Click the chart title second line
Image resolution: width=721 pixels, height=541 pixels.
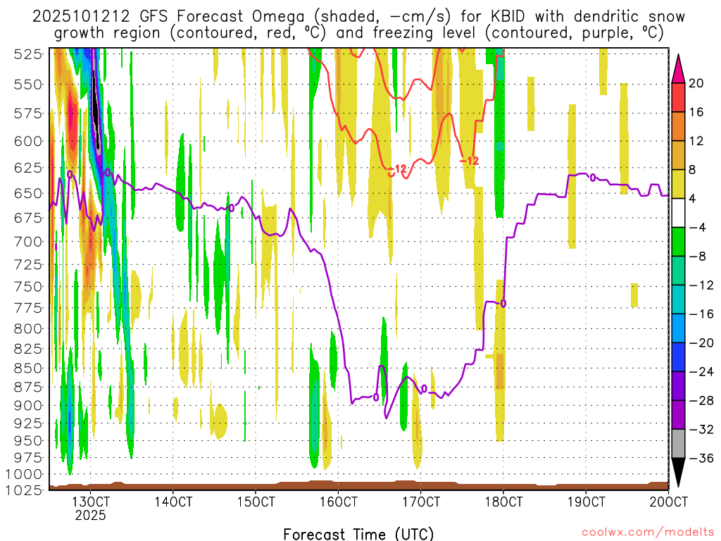[x=358, y=33]
